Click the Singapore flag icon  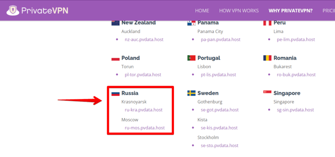[x=267, y=92]
